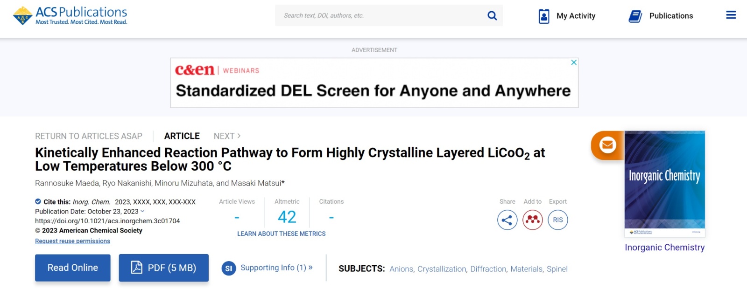Go to NEXT article
Image resolution: width=747 pixels, height=289 pixels.
[227, 136]
